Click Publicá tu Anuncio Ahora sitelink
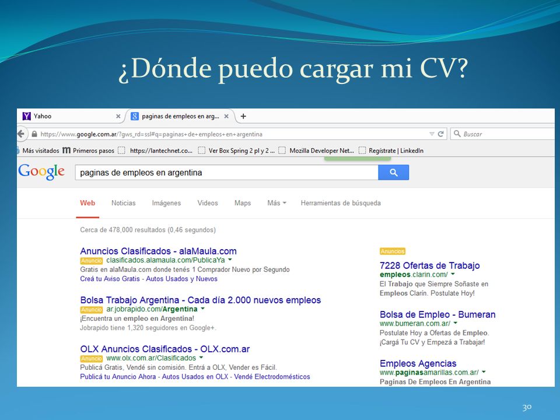Viewport: 560px width, 420px height. click(x=118, y=376)
